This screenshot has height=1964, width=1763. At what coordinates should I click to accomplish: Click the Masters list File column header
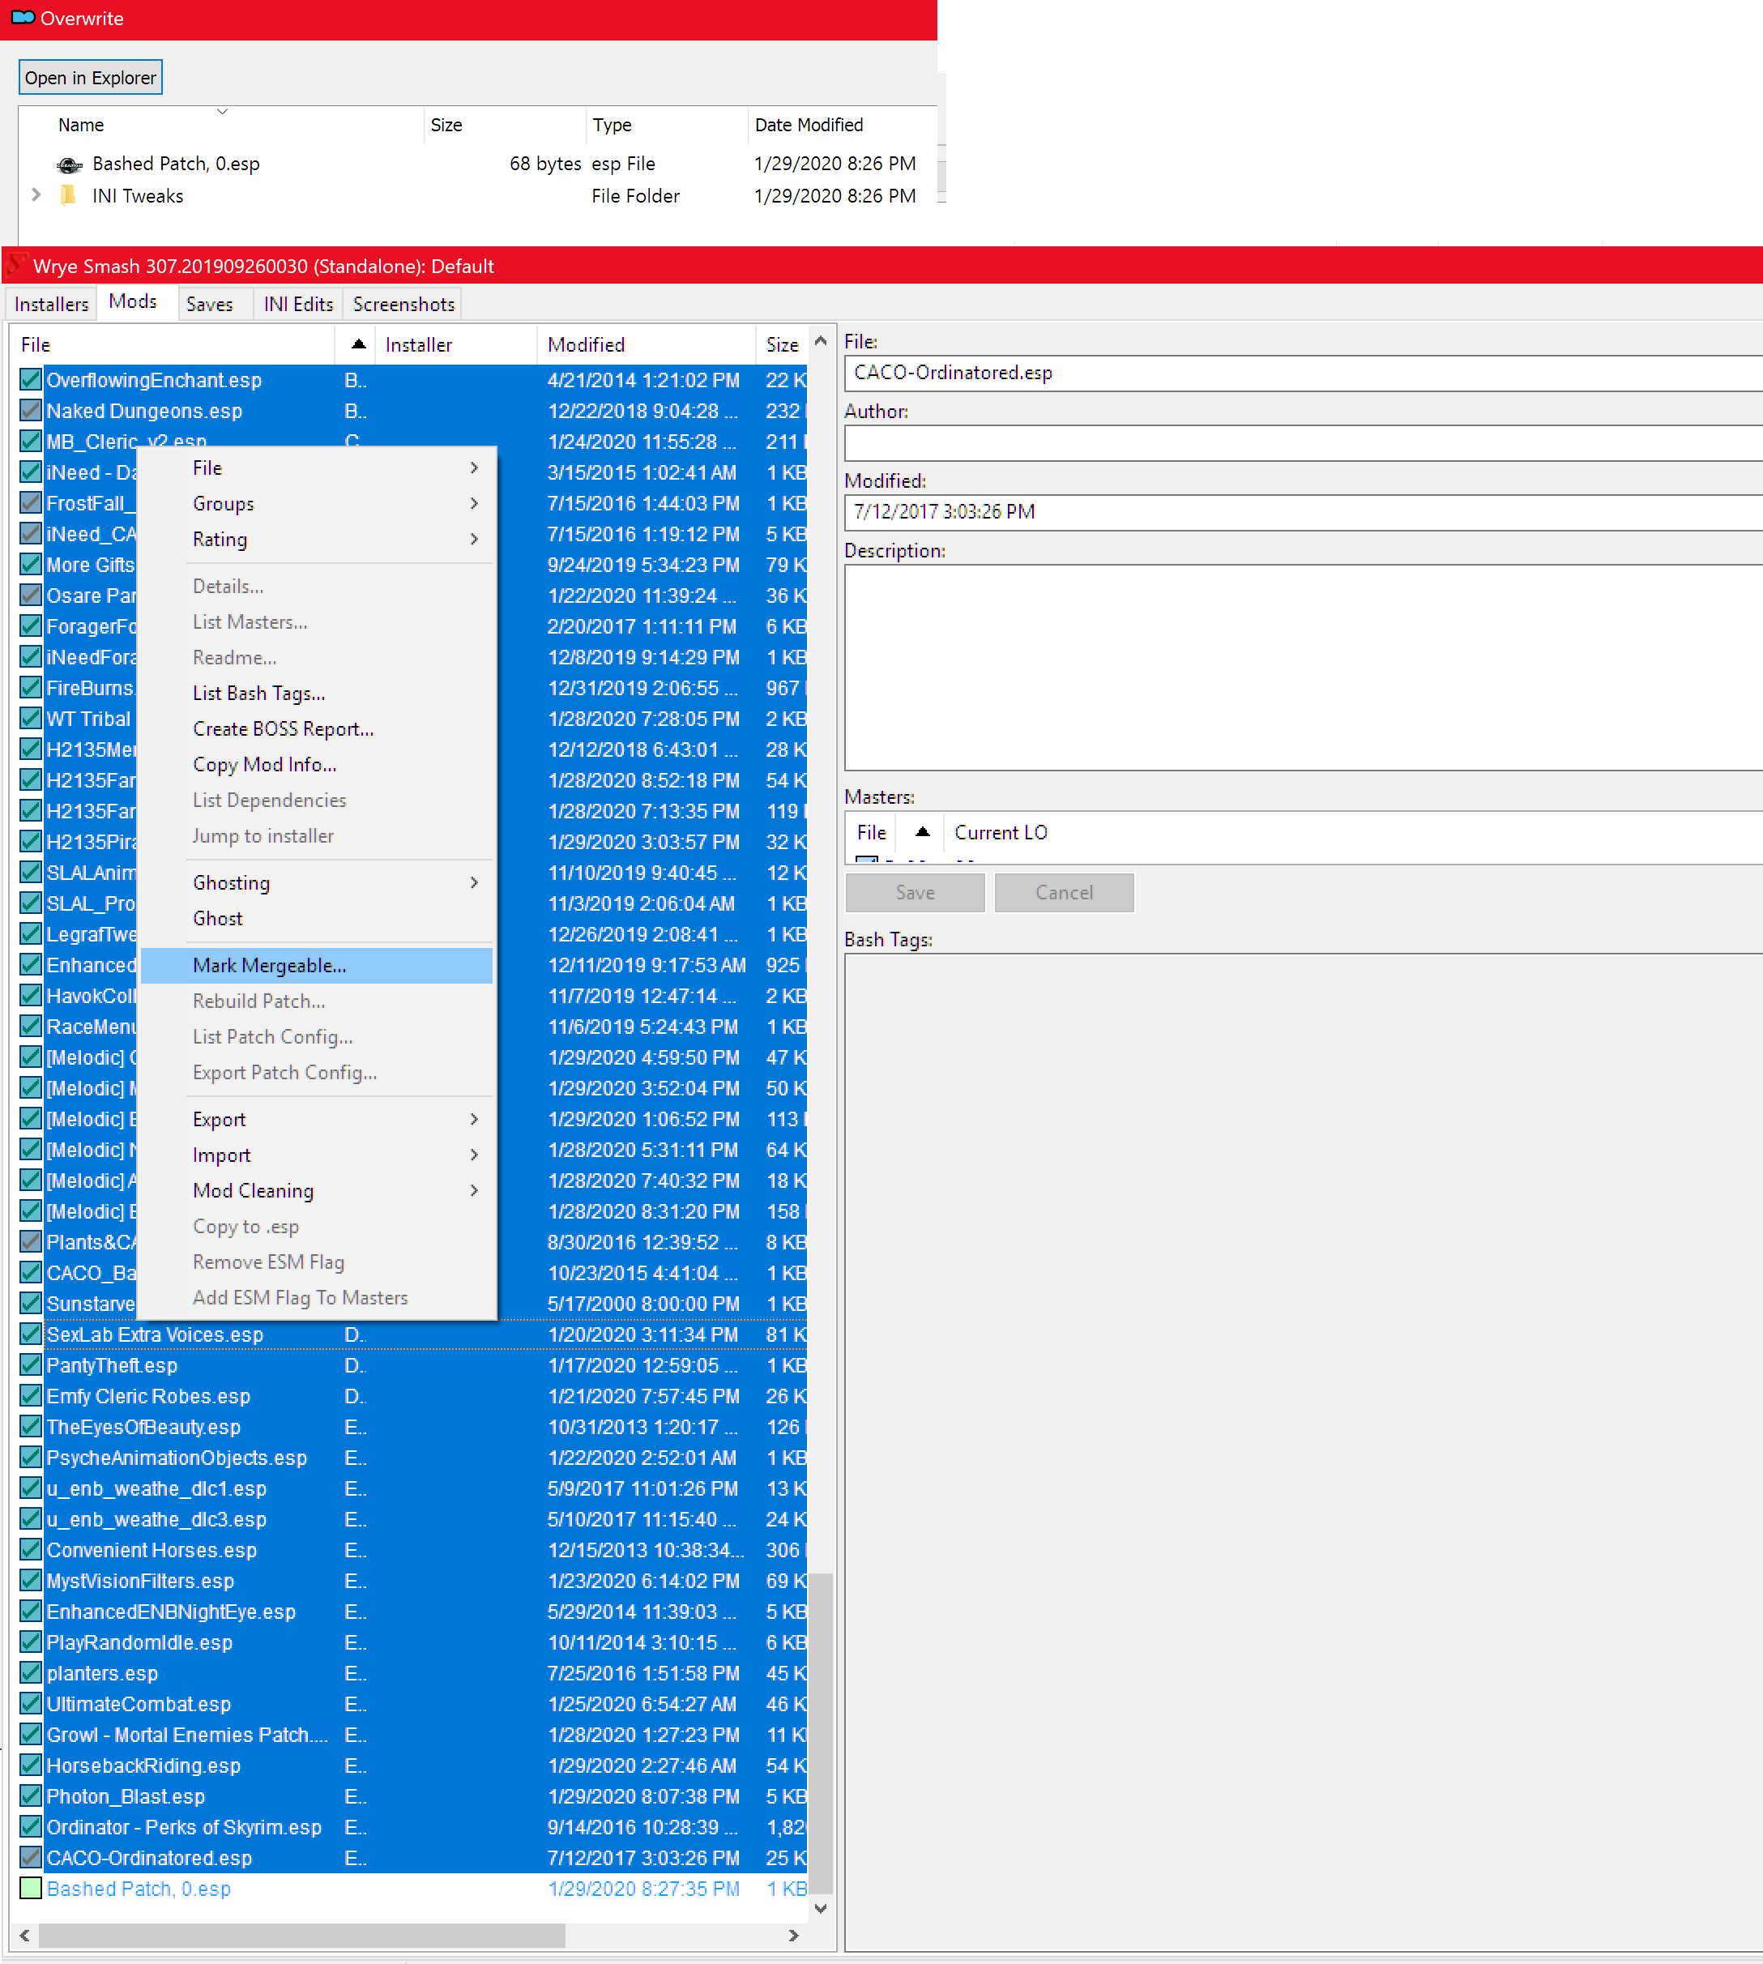[x=872, y=832]
